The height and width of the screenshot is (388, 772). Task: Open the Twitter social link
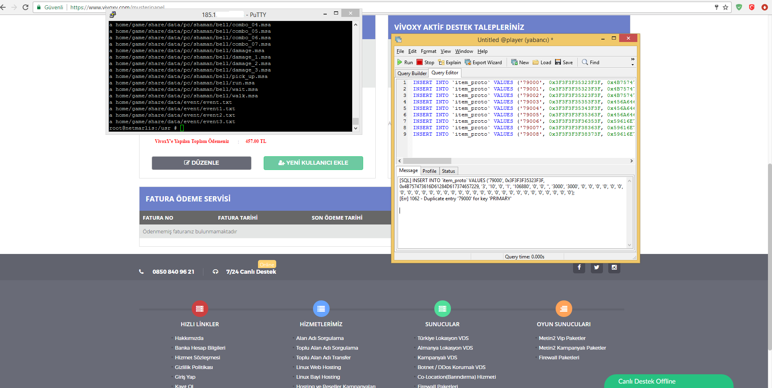pos(596,267)
